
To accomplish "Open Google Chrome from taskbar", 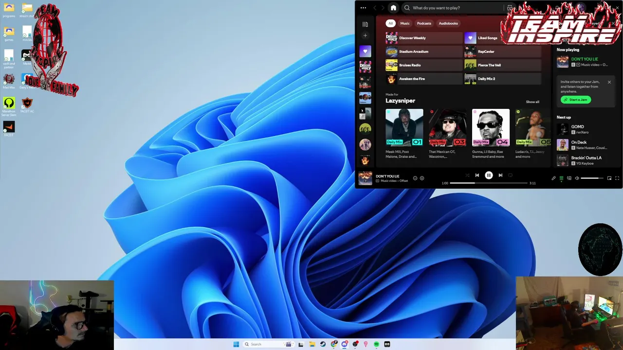I will [x=334, y=344].
